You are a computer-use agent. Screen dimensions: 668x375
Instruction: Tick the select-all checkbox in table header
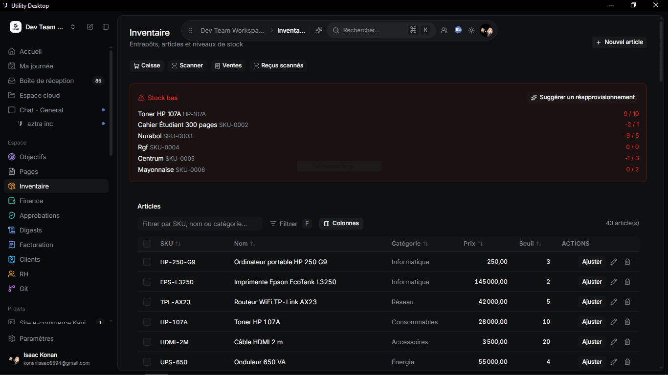pos(147,244)
